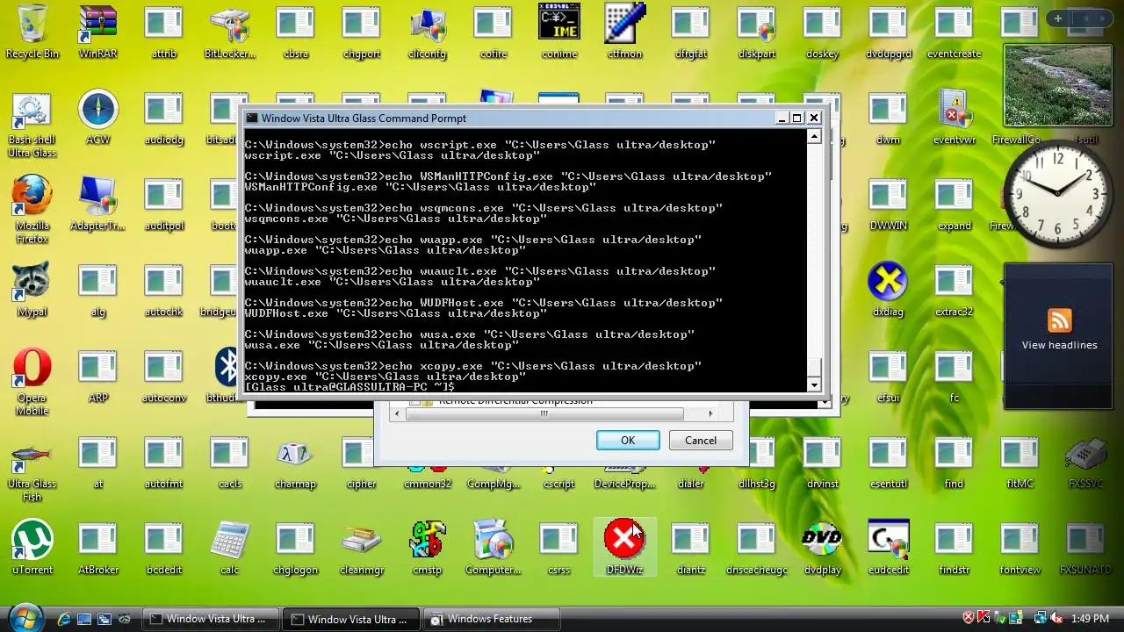Activate the Windows Features taskbar button

(x=492, y=619)
